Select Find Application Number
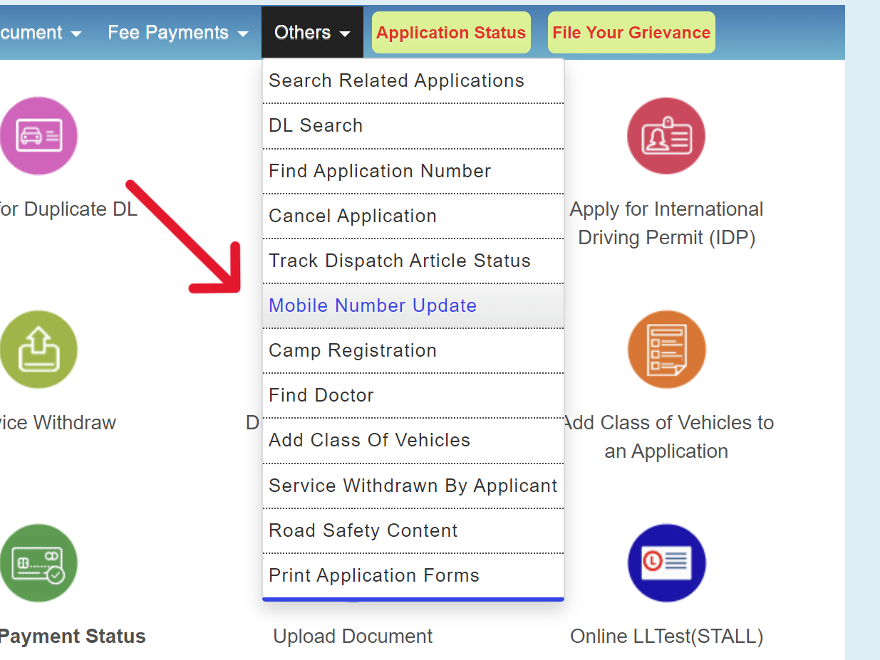This screenshot has width=880, height=660. coord(380,171)
